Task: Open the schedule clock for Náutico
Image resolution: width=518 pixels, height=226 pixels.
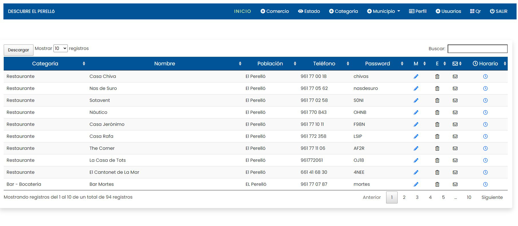Action: 485,112
